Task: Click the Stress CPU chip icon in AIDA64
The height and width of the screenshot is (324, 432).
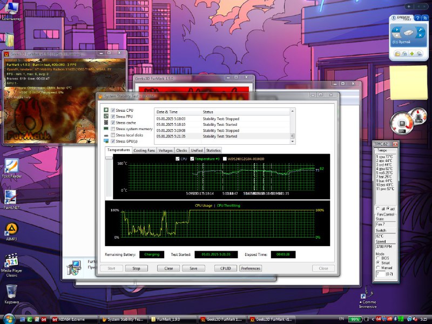Action: click(106, 110)
